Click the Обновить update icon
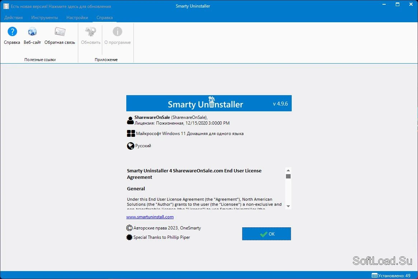This screenshot has width=418, height=279. 91,32
